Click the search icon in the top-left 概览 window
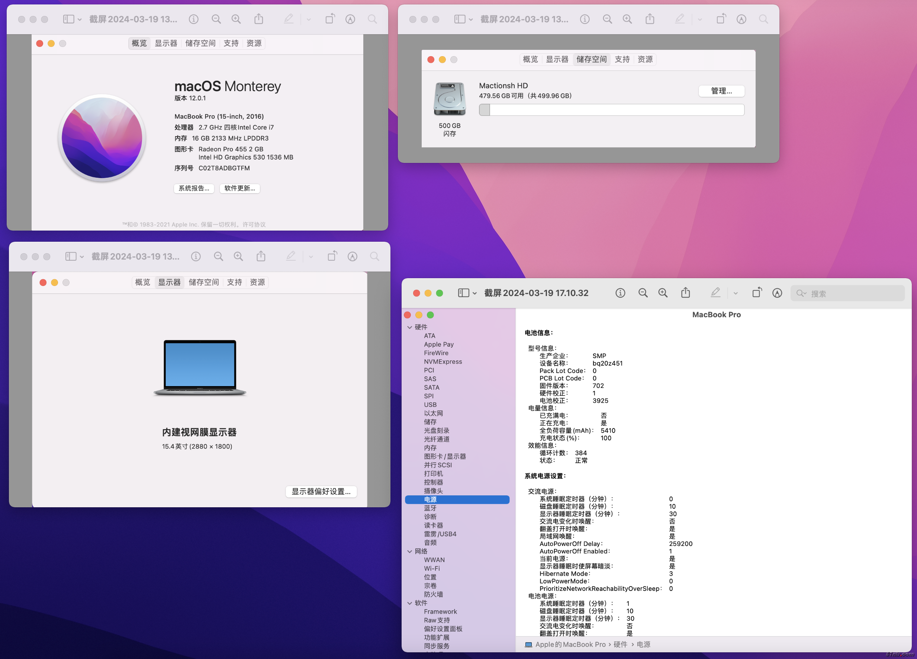This screenshot has height=659, width=917. pos(372,19)
